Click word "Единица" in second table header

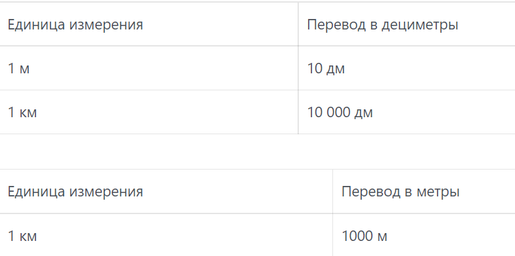tap(37, 191)
